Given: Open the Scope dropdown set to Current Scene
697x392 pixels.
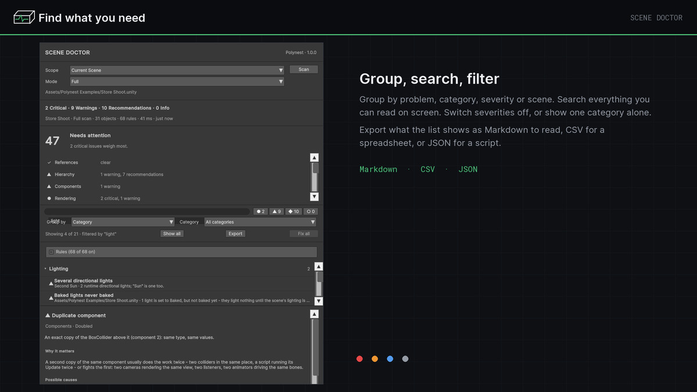Looking at the screenshot, I should [x=177, y=70].
